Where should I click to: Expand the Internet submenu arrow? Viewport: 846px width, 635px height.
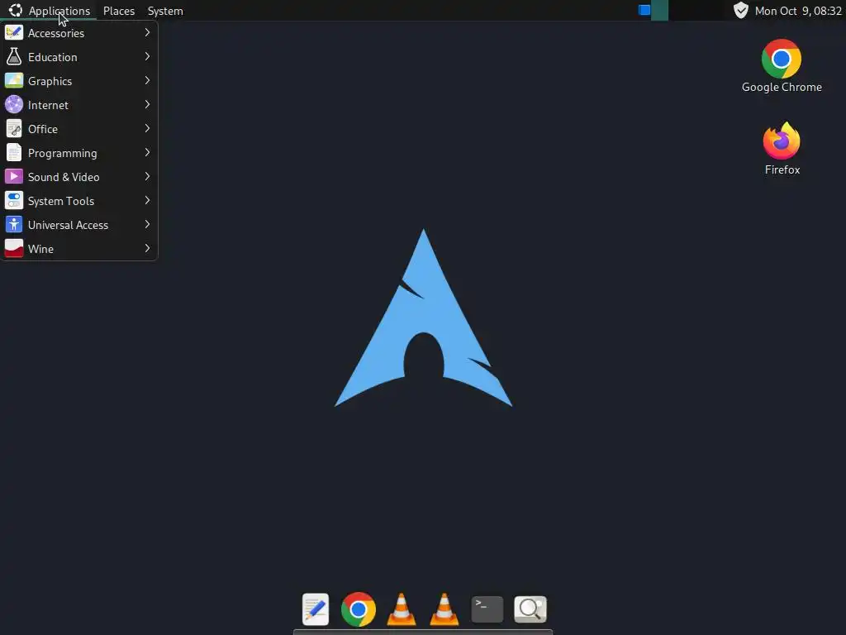click(x=147, y=105)
